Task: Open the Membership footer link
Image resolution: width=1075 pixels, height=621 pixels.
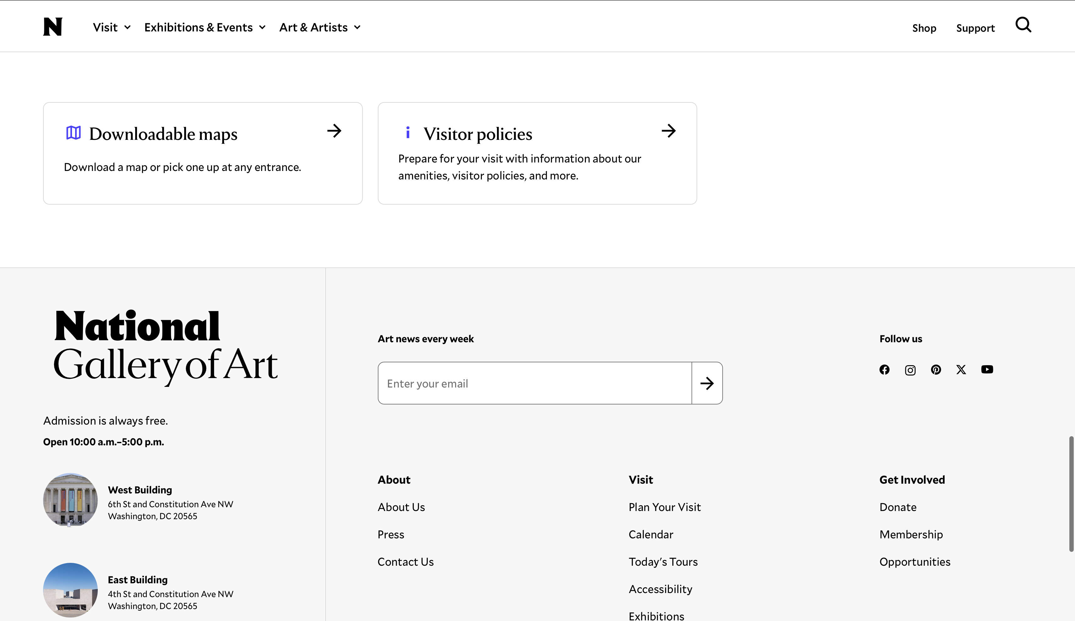Action: point(911,534)
